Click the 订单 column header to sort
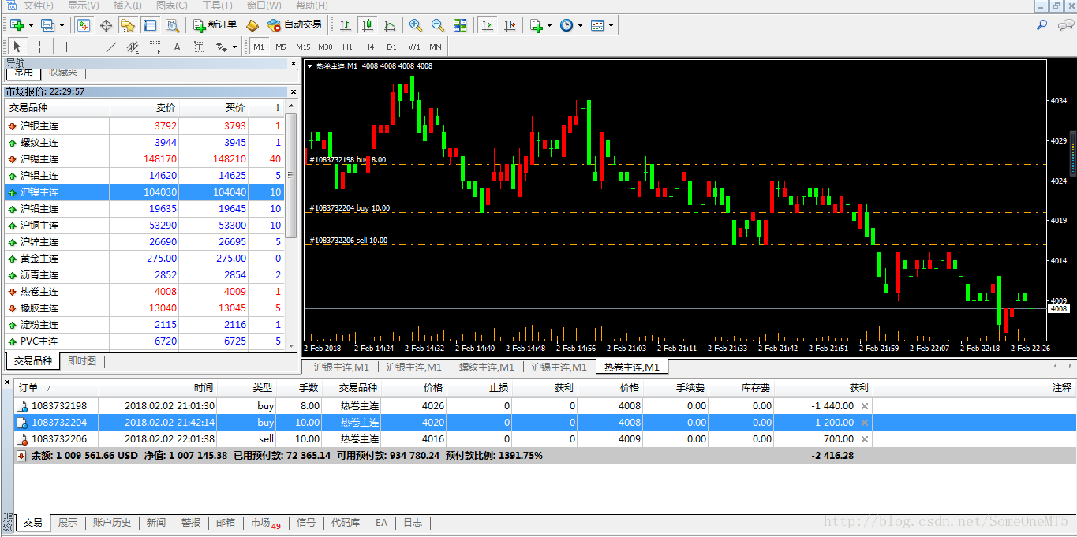 point(57,387)
